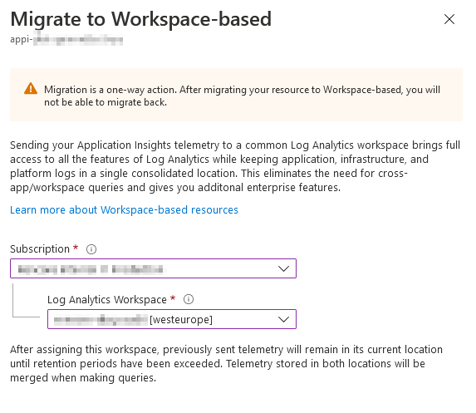476x413 pixels.
Task: Click the workspace dropdown chevron arrow
Action: click(x=283, y=319)
